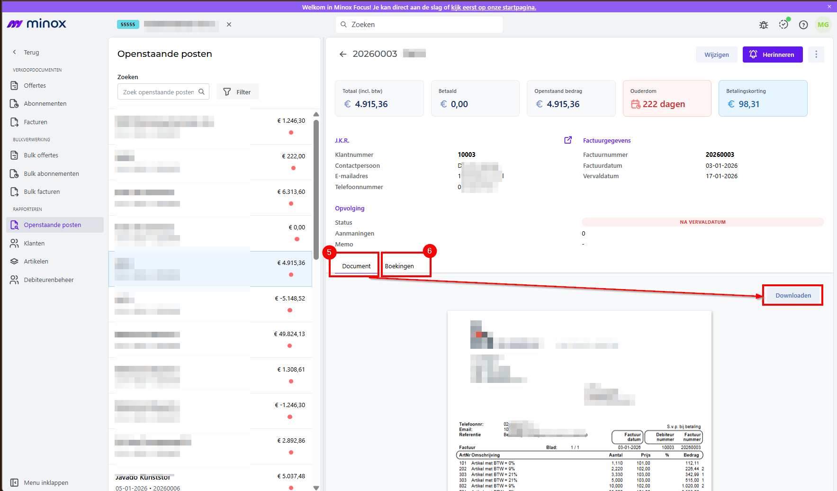This screenshot has width=837, height=491.
Task: Click the Herinneren button
Action: pyautogui.click(x=773, y=55)
